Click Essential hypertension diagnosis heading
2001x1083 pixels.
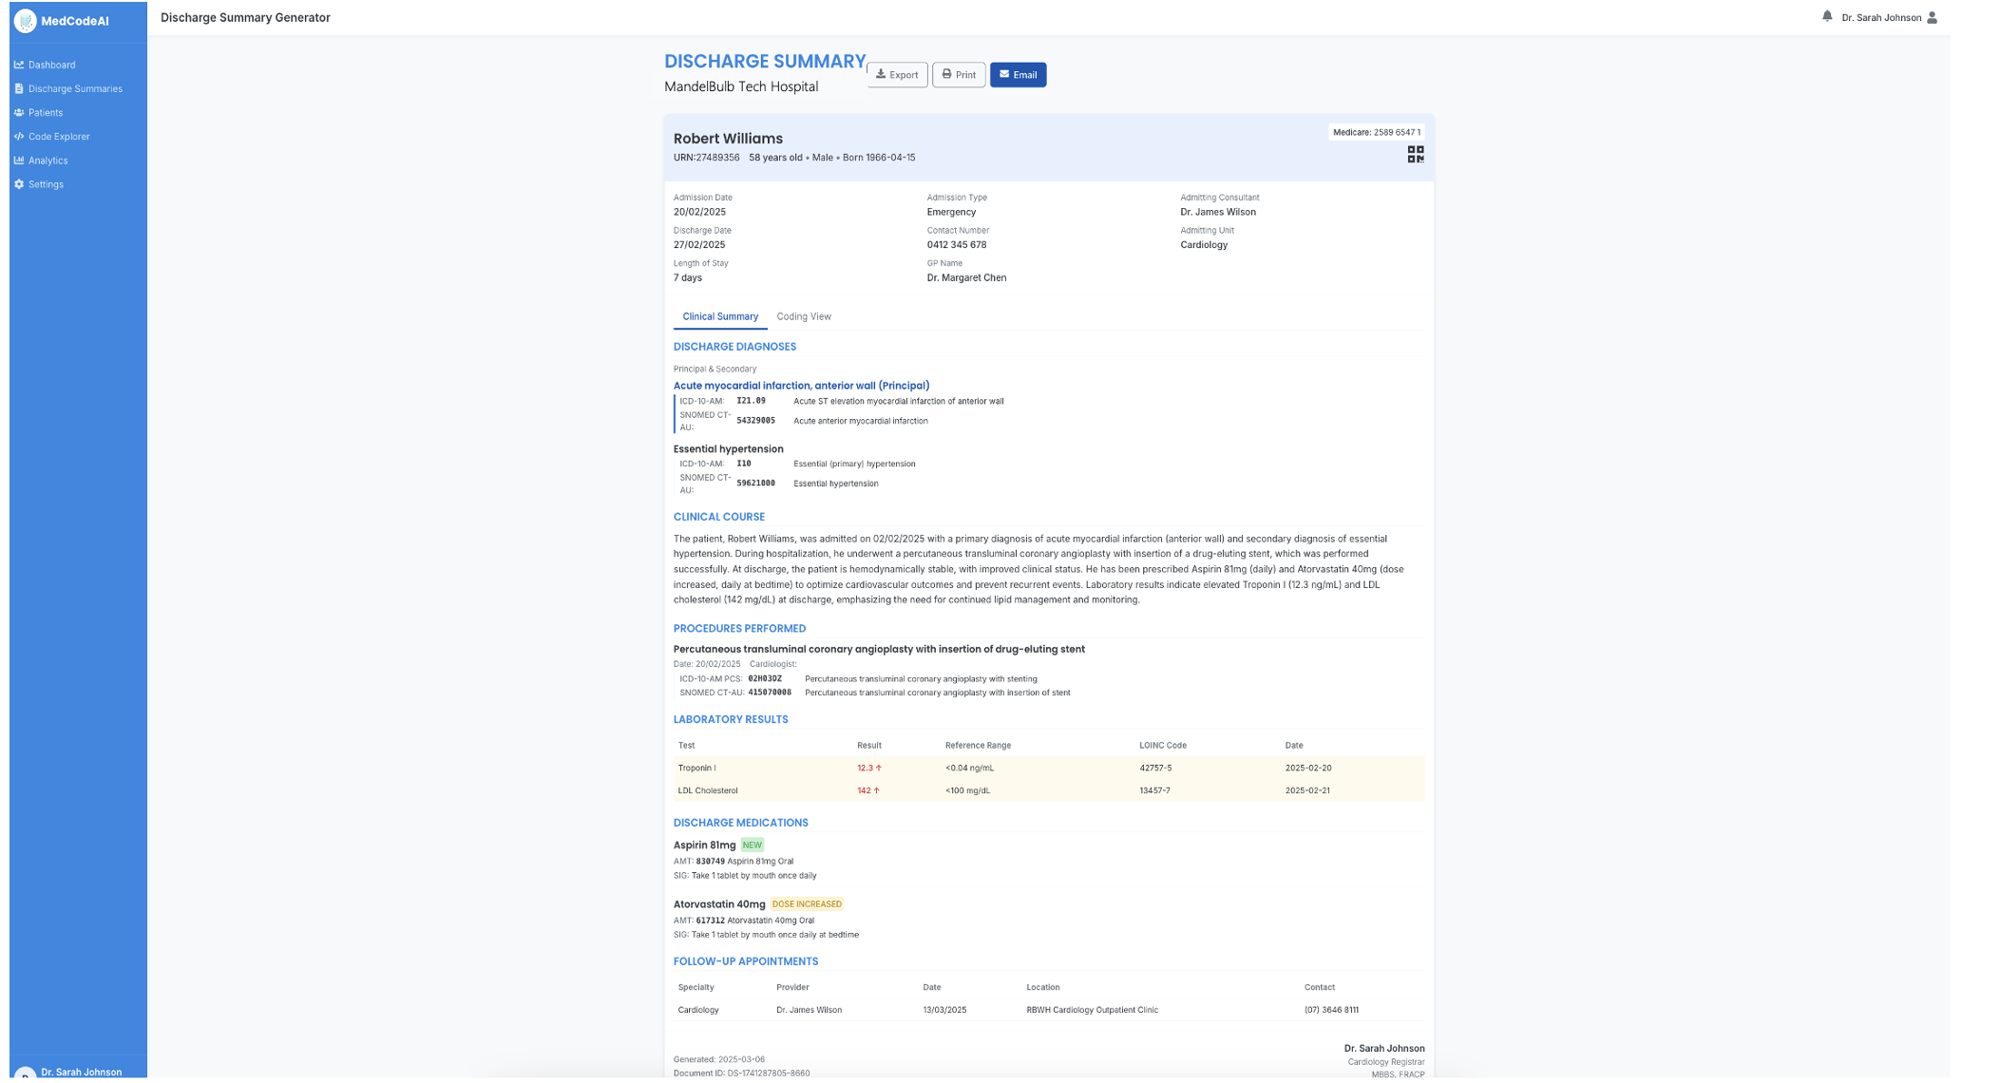coord(728,449)
